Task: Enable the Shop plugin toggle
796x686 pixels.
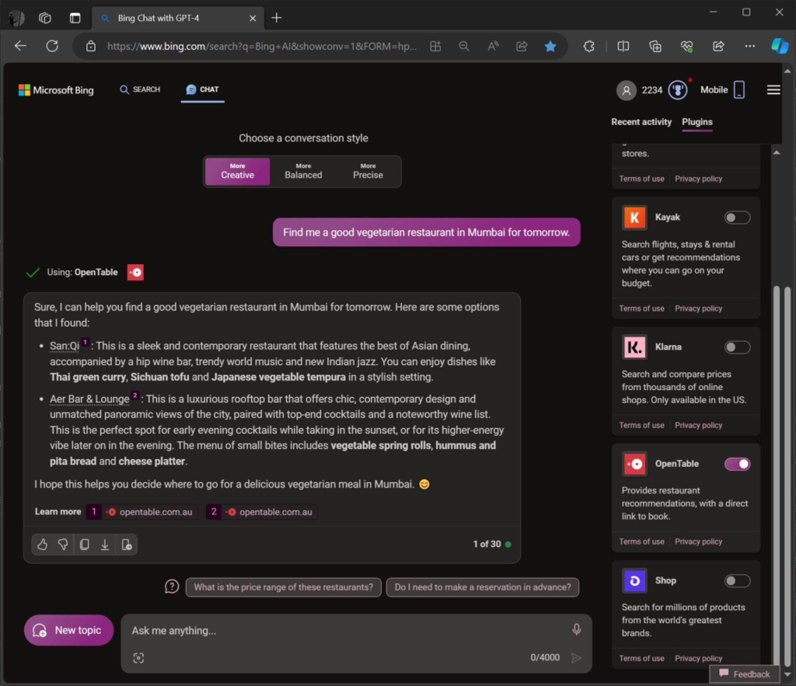Action: click(737, 580)
